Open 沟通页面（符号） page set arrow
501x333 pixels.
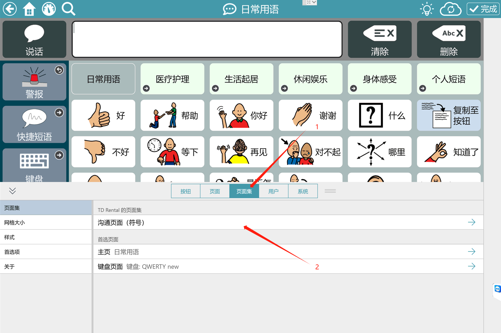pyautogui.click(x=471, y=222)
